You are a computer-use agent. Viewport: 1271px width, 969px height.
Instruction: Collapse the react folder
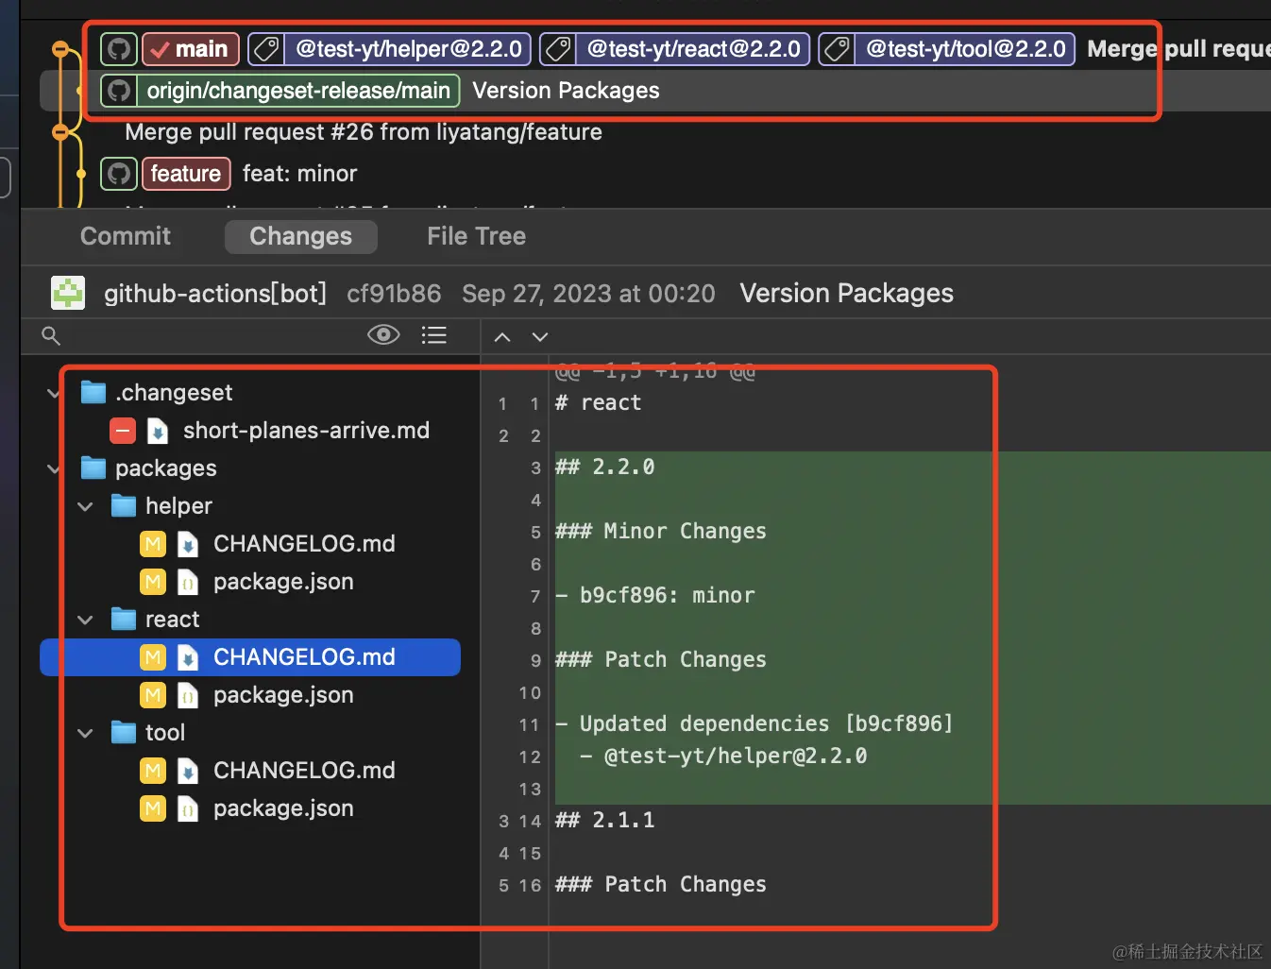(85, 620)
